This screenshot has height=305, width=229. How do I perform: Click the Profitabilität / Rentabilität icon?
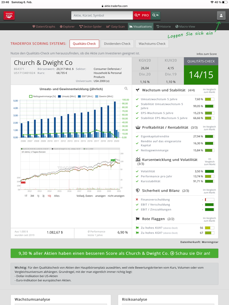pos(138,127)
